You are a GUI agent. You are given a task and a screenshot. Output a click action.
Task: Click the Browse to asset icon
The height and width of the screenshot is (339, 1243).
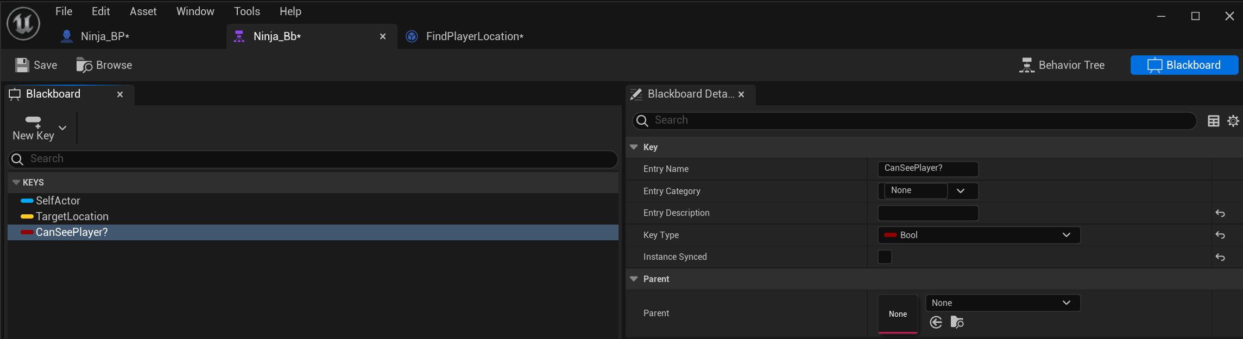[84, 65]
